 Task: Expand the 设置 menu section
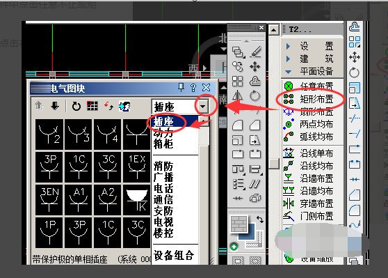pyautogui.click(x=312, y=46)
